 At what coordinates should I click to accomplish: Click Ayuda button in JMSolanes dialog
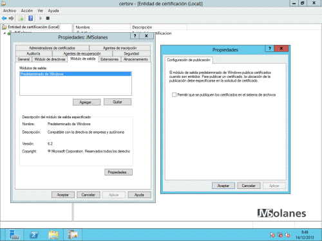139,195
